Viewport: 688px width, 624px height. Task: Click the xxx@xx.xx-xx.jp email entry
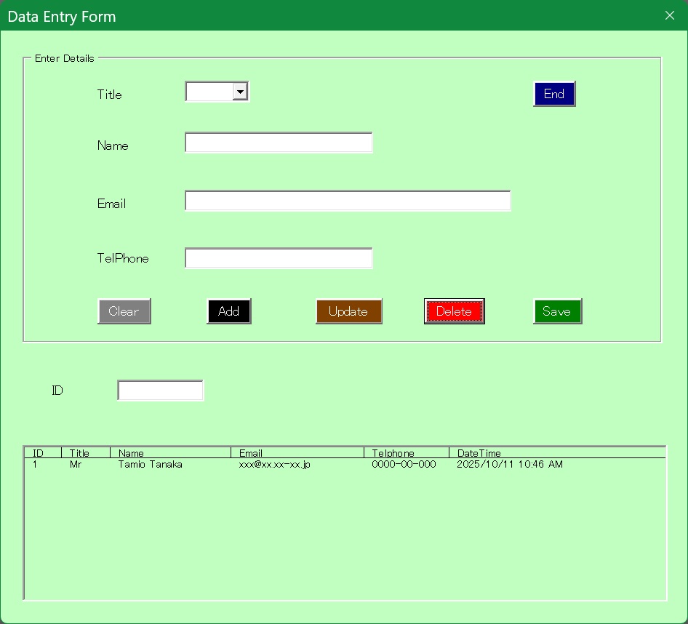[x=274, y=465]
